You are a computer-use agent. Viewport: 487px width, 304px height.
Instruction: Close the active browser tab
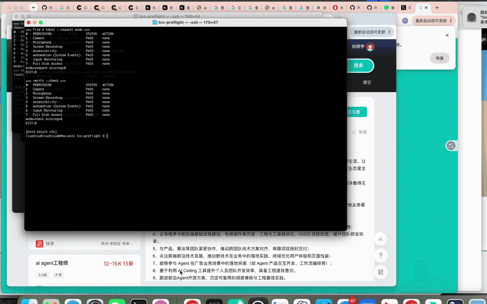coord(426,8)
